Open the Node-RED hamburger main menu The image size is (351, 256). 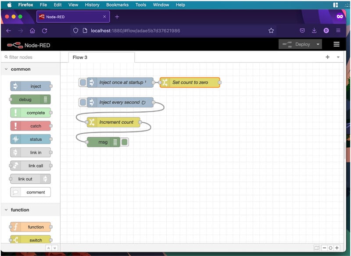point(337,44)
